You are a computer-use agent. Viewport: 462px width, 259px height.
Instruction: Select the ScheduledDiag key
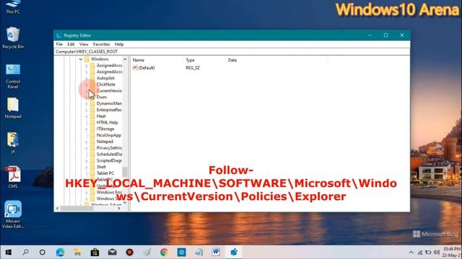pos(109,154)
